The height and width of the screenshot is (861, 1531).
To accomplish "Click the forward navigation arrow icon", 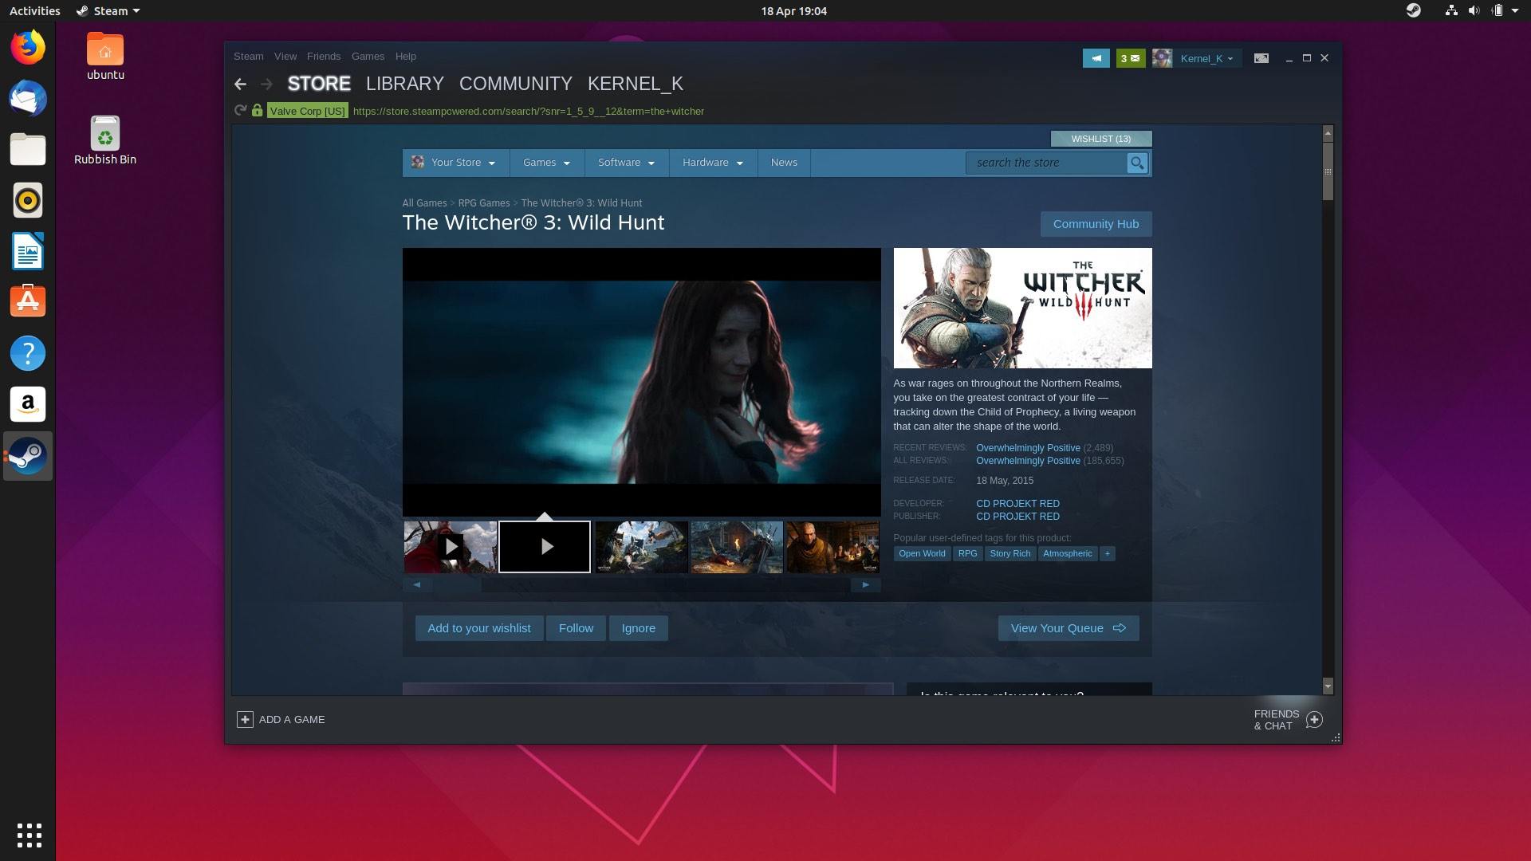I will (266, 83).
